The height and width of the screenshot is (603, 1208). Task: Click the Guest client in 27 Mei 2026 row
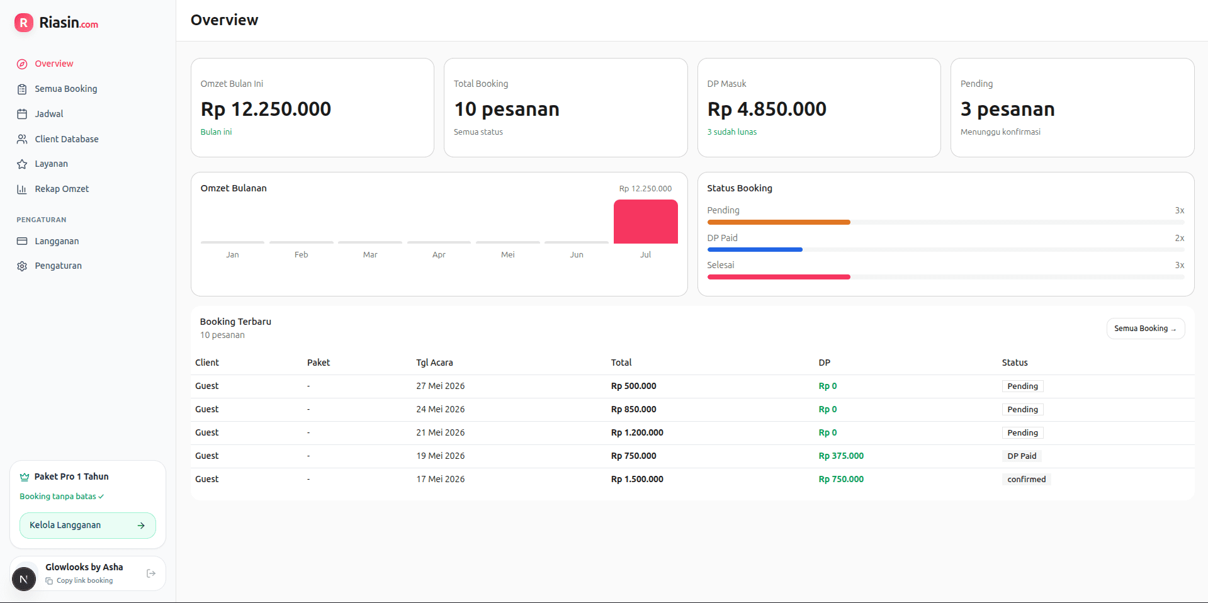pos(207,386)
